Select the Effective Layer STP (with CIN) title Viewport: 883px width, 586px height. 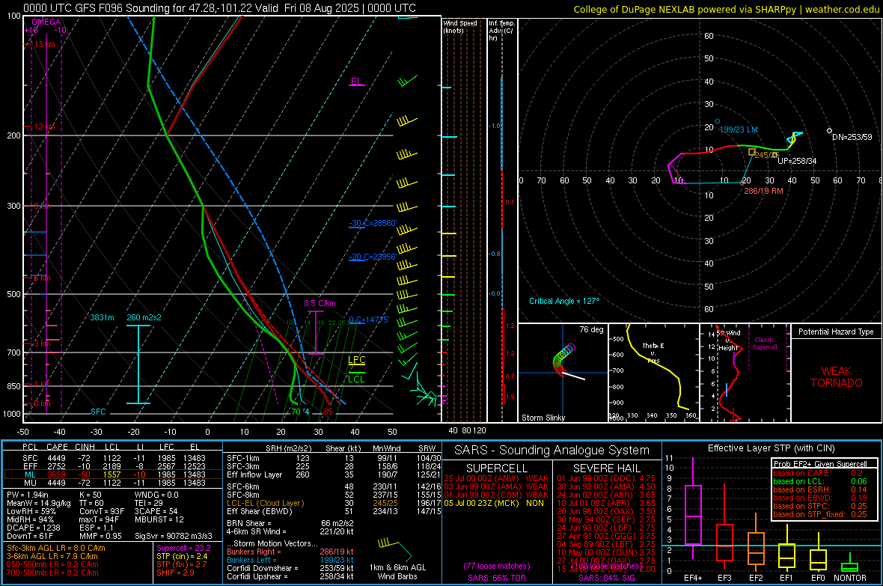[771, 448]
